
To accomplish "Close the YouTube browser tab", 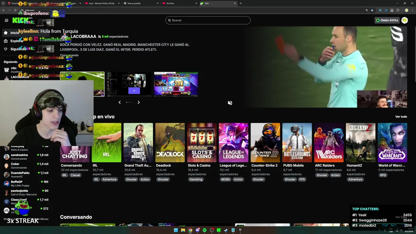I will 196,3.
